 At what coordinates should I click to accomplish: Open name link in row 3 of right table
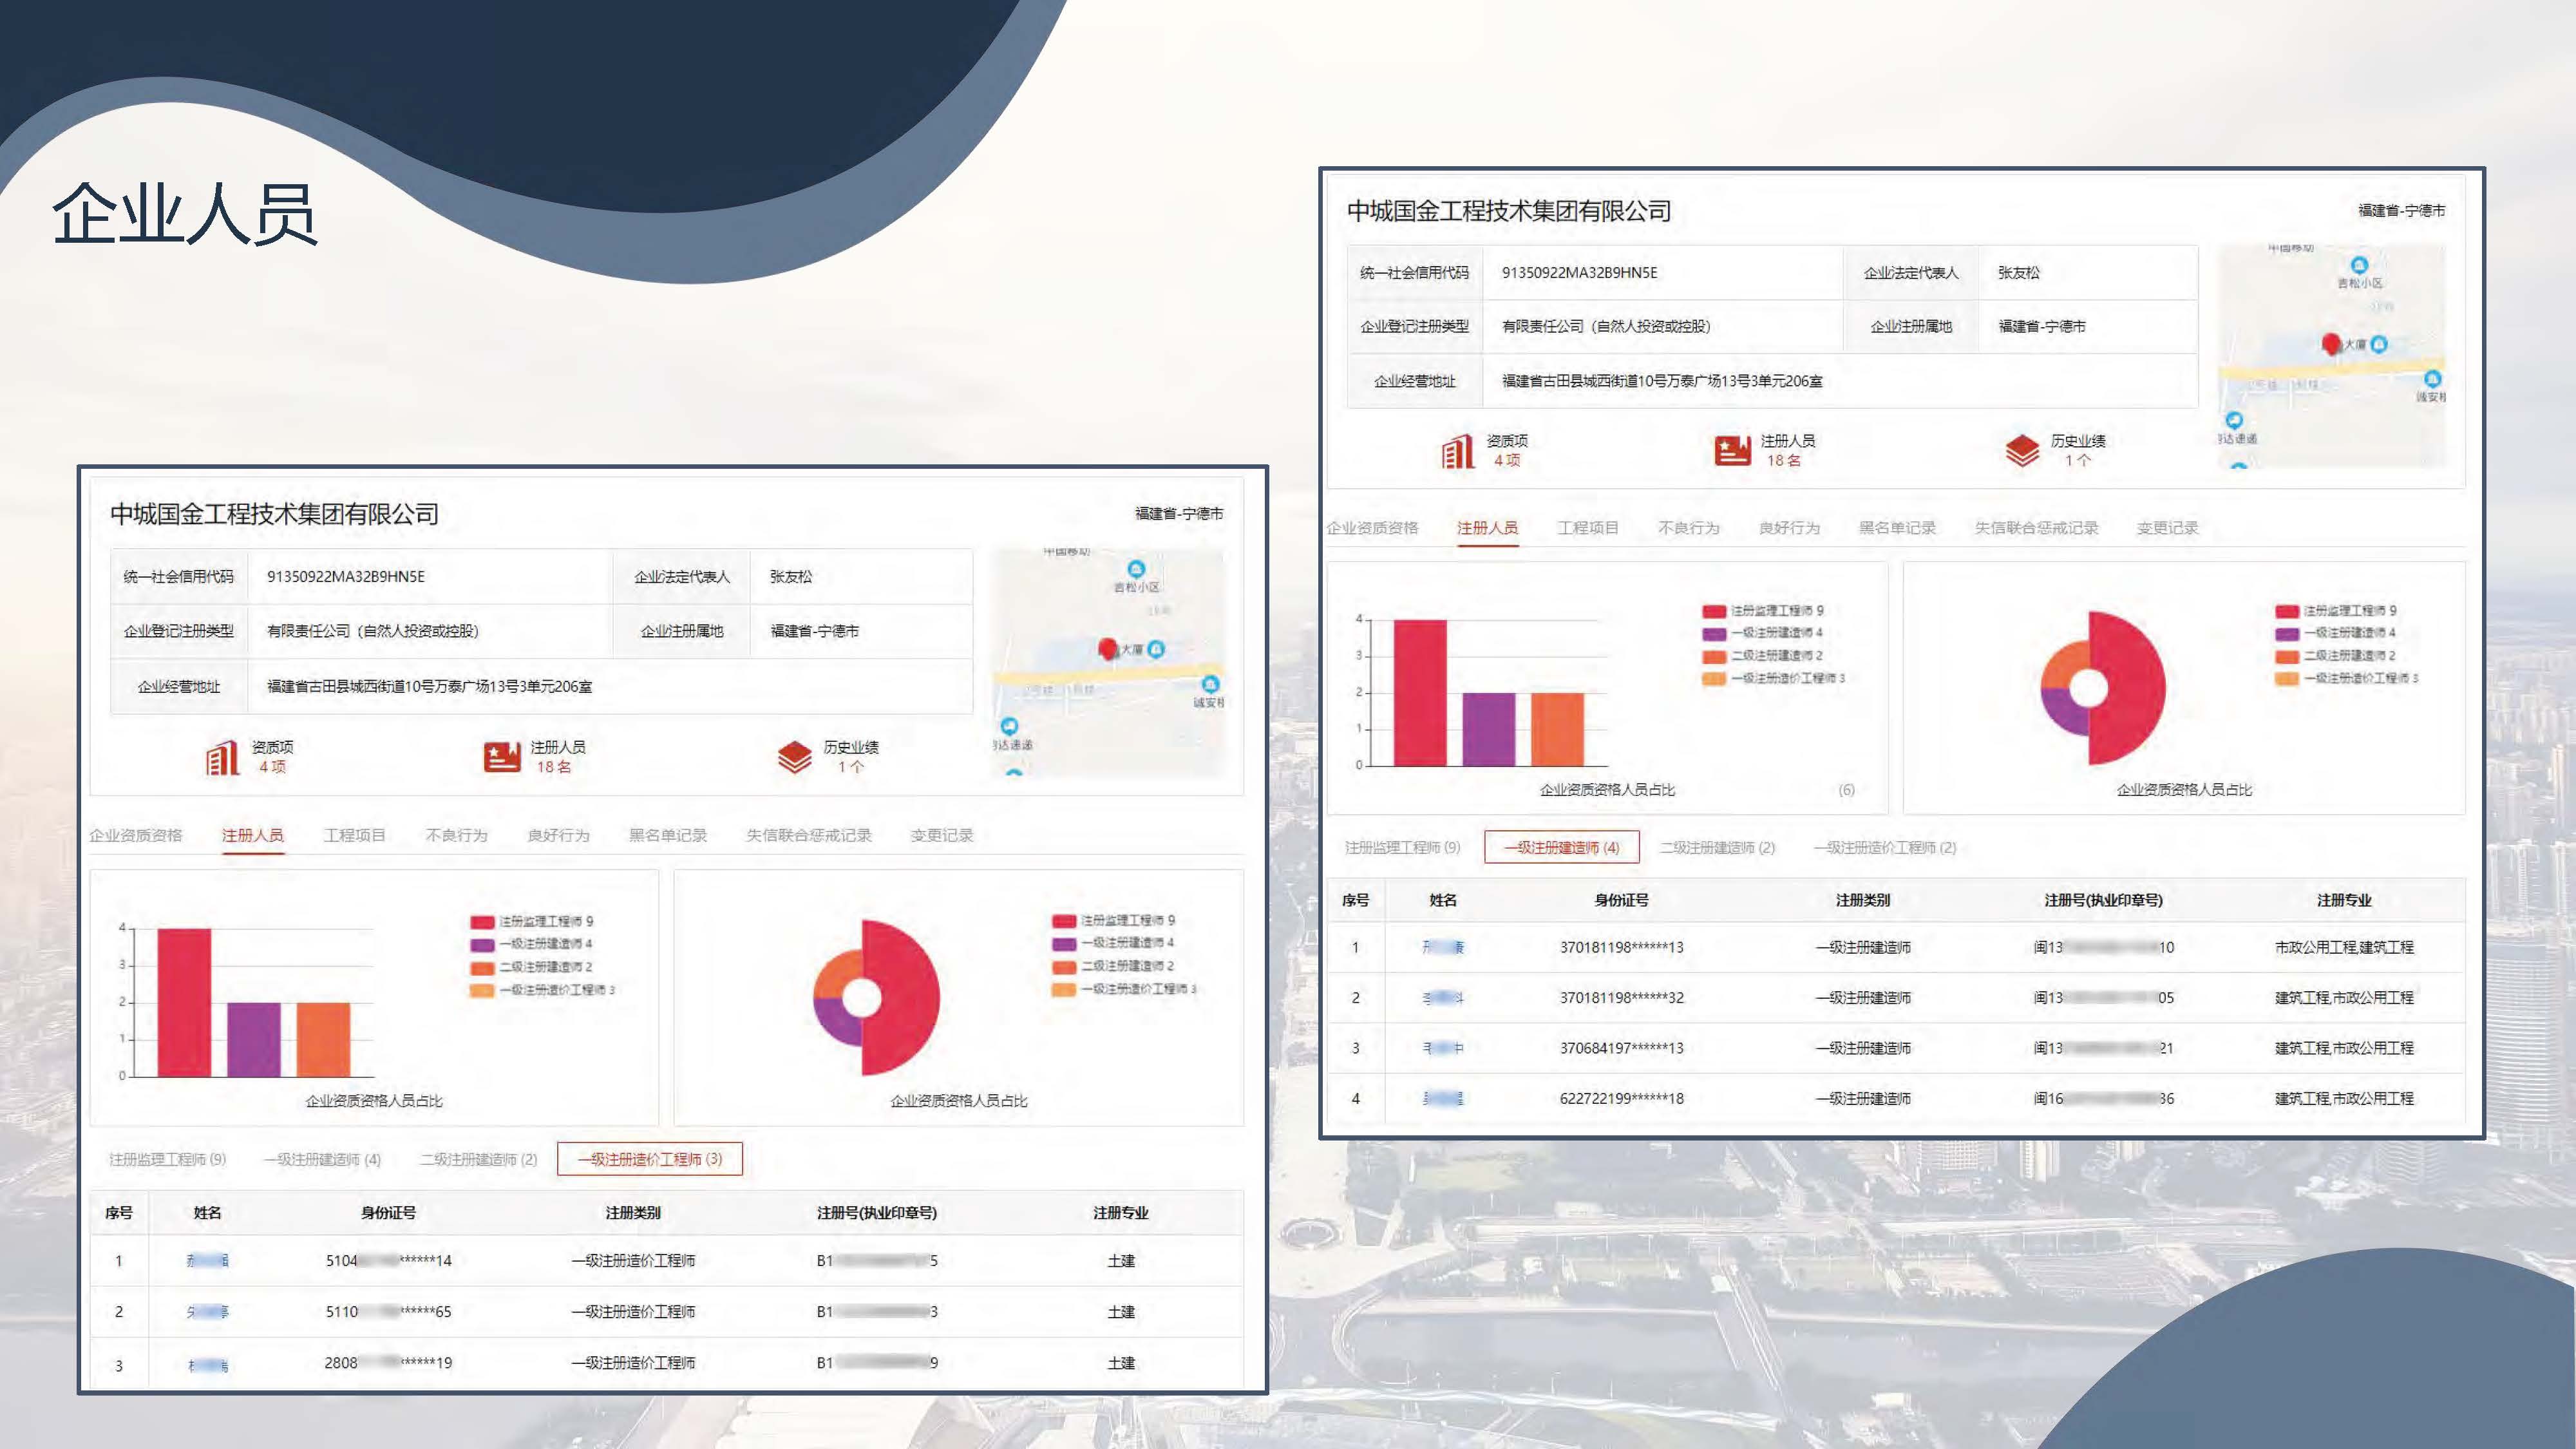pyautogui.click(x=1443, y=1048)
